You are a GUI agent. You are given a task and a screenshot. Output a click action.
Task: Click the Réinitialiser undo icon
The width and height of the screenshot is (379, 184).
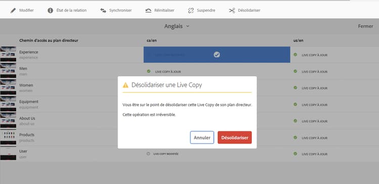click(x=149, y=11)
